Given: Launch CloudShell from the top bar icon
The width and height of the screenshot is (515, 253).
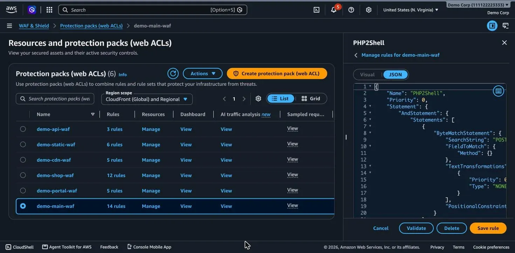Looking at the screenshot, I should point(316,10).
